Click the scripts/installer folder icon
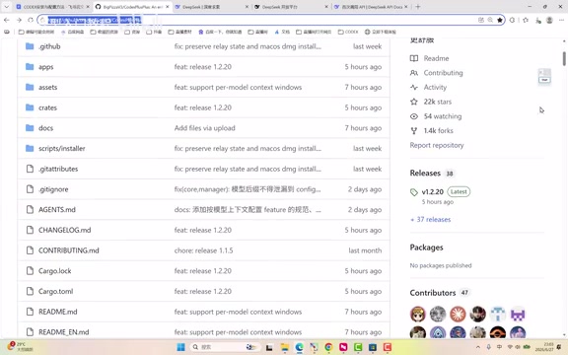The image size is (568, 355). (x=30, y=148)
